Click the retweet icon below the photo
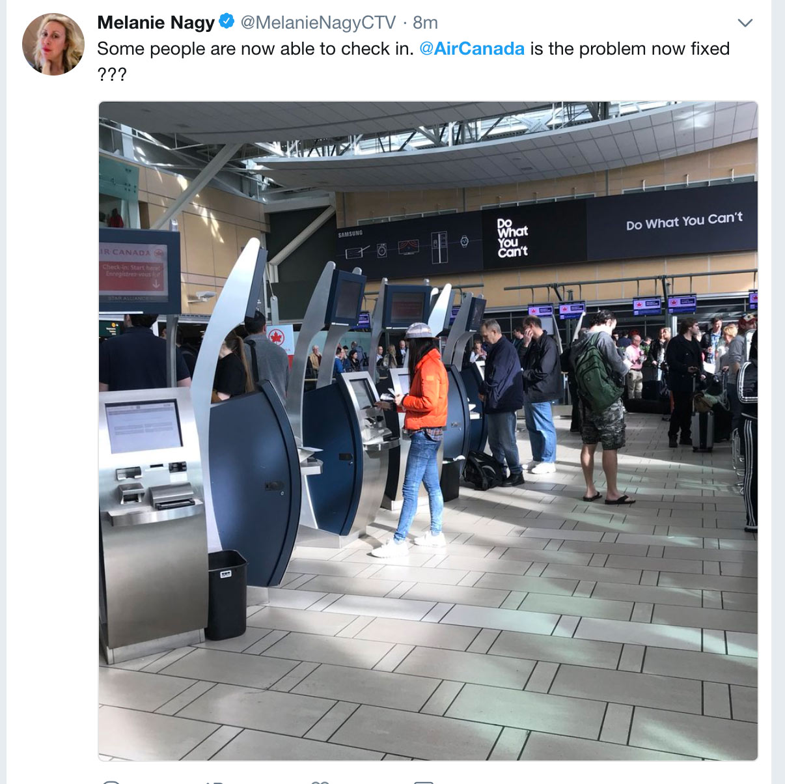The width and height of the screenshot is (785, 784). point(215,781)
